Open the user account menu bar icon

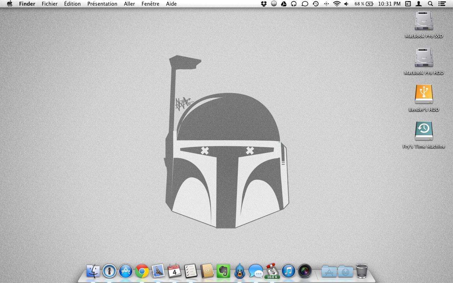[x=419, y=4]
